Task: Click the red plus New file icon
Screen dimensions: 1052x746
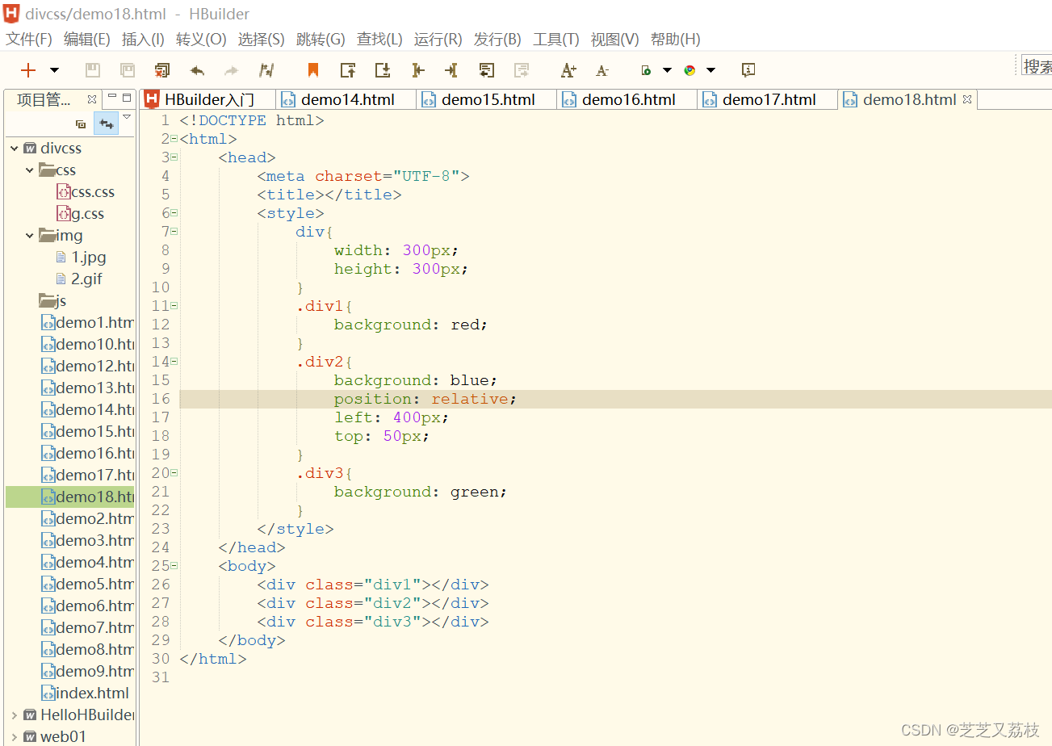Action: point(28,70)
